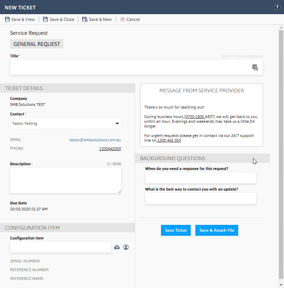This screenshot has width=284, height=288.
Task: Click the SERIAL NUMBER label
Action: (25, 261)
